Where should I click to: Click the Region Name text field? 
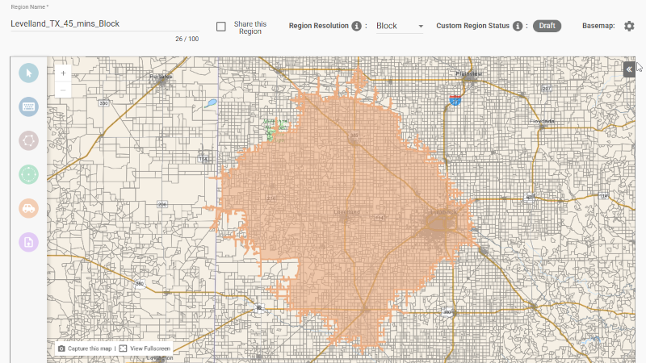(x=105, y=23)
